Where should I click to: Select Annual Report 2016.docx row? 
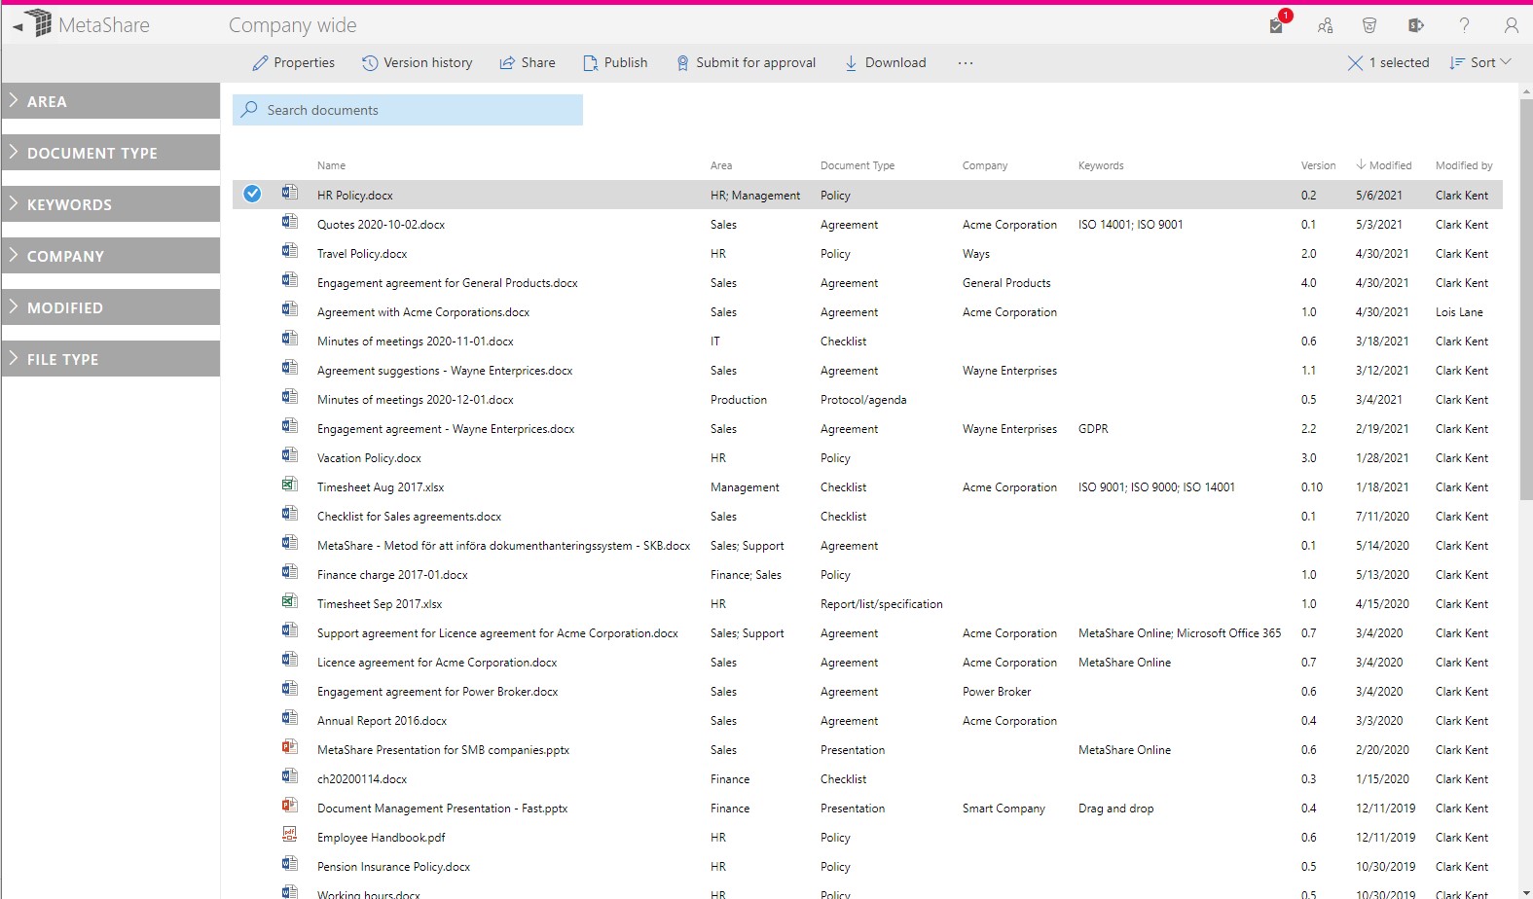pos(867,721)
